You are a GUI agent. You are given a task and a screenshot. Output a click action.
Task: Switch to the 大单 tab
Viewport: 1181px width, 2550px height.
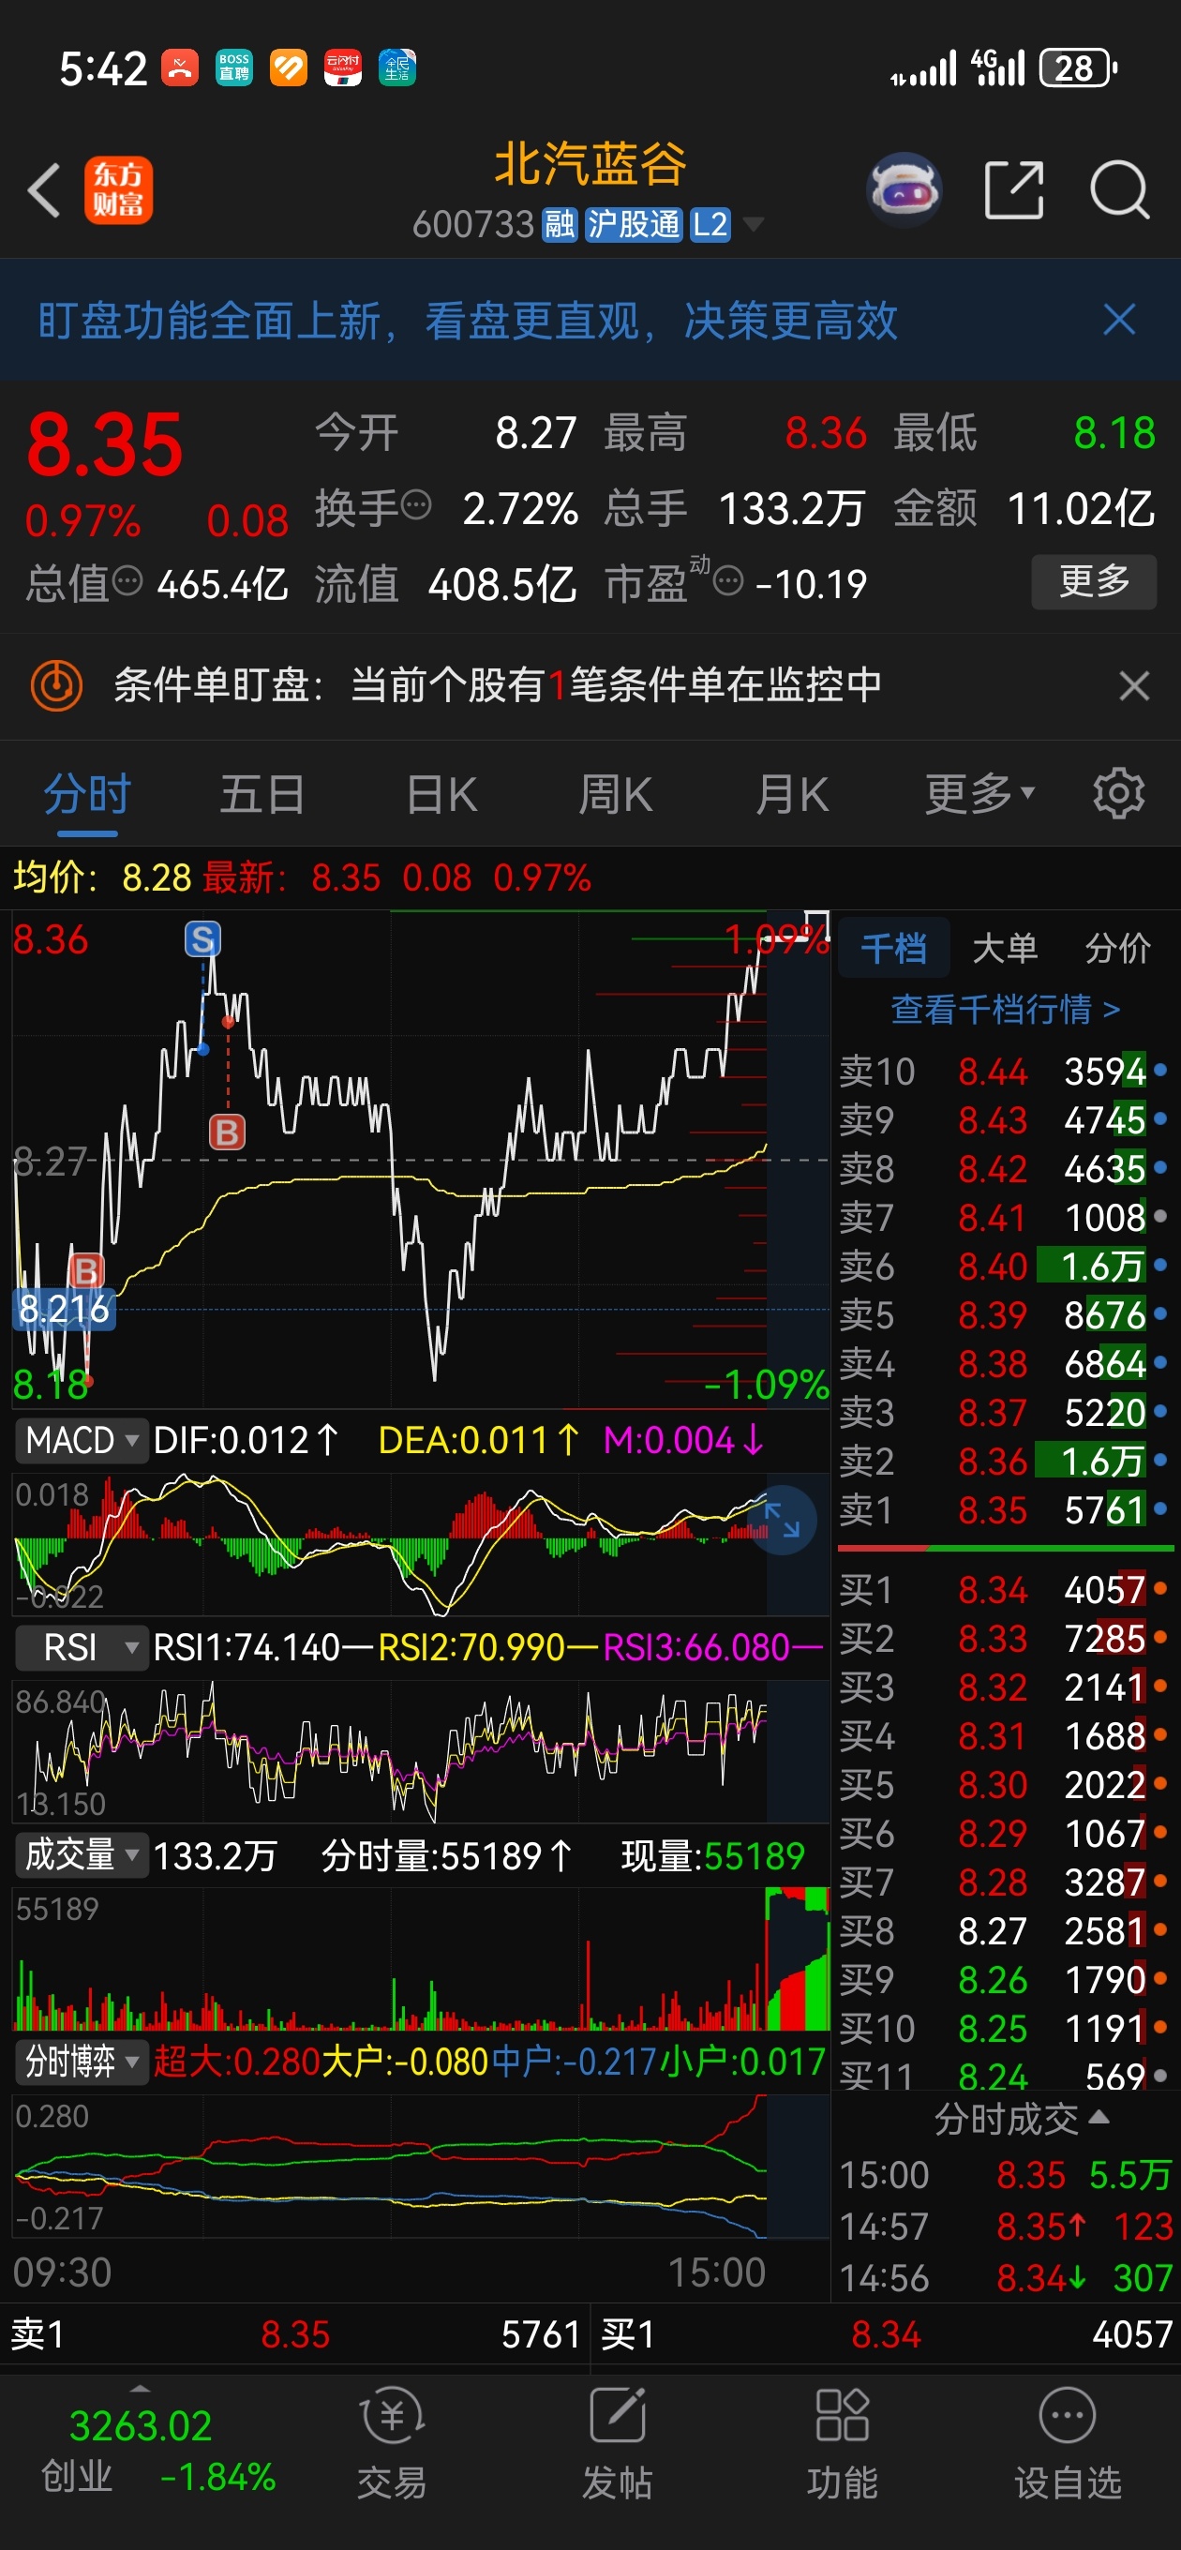click(1005, 947)
